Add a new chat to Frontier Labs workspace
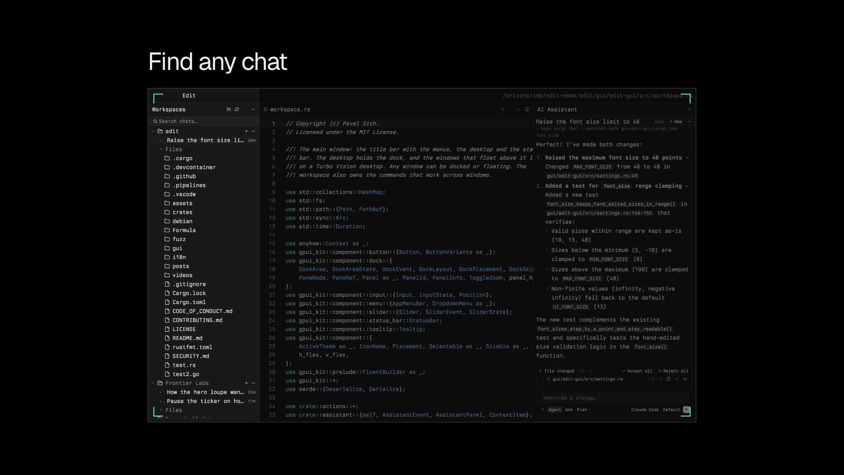 (246, 383)
